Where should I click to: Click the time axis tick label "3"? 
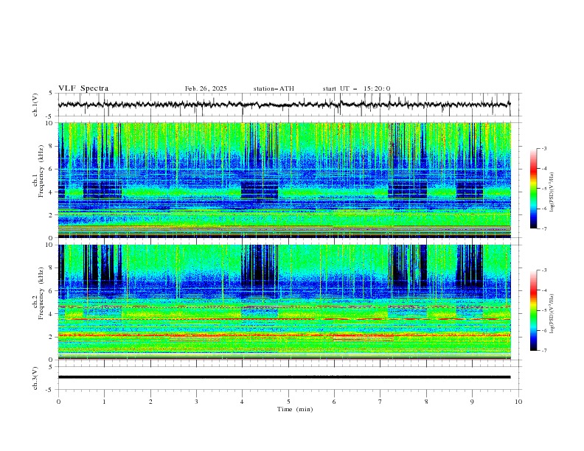pos(196,402)
